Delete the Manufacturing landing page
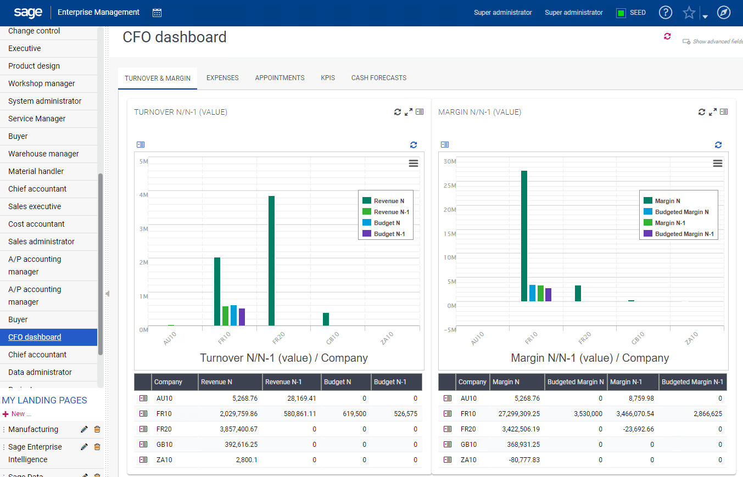This screenshot has height=477, width=743. [97, 430]
